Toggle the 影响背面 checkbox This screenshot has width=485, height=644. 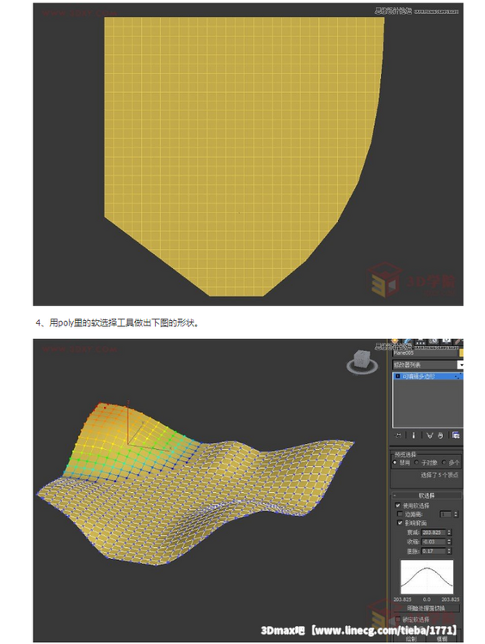coord(400,523)
